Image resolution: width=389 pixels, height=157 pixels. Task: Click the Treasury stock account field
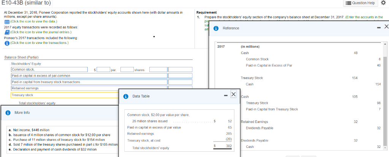pyautogui.click(x=65, y=95)
